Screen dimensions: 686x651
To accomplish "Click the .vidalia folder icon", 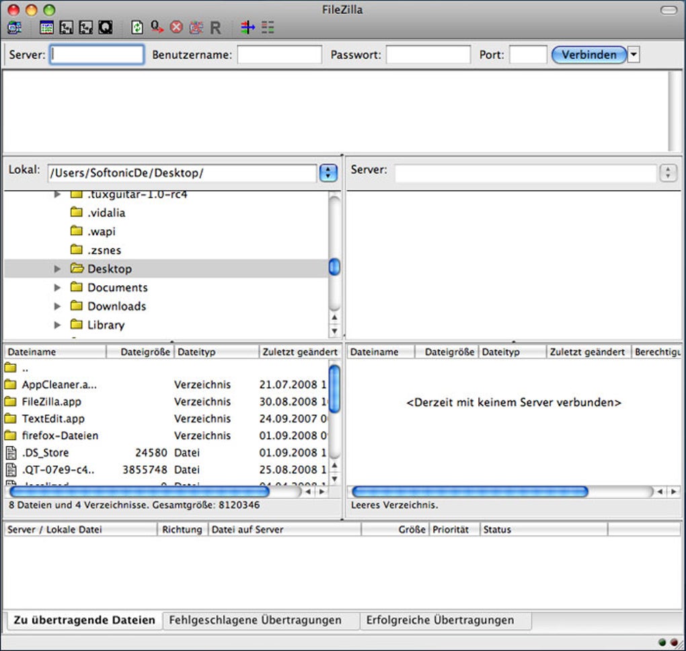I will click(77, 213).
